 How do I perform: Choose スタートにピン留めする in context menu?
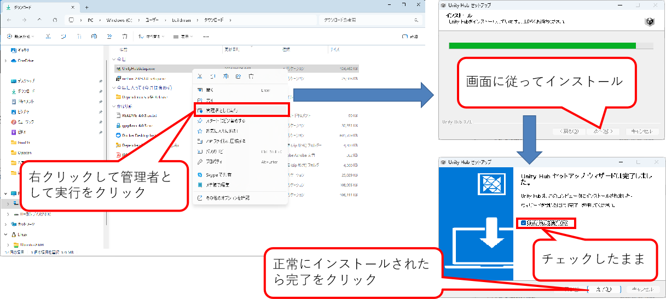[x=240, y=121]
